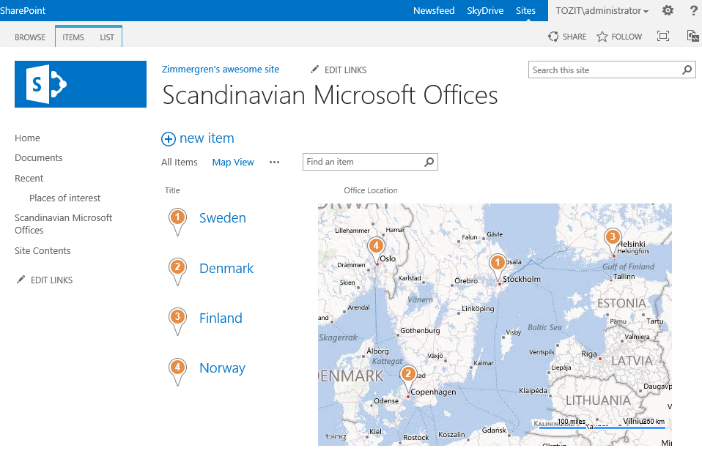Open the Norway list item
Viewport: 702px width, 459px height.
223,368
